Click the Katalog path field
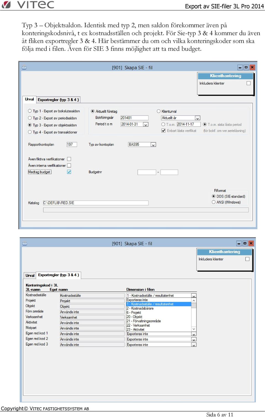 click(x=96, y=203)
